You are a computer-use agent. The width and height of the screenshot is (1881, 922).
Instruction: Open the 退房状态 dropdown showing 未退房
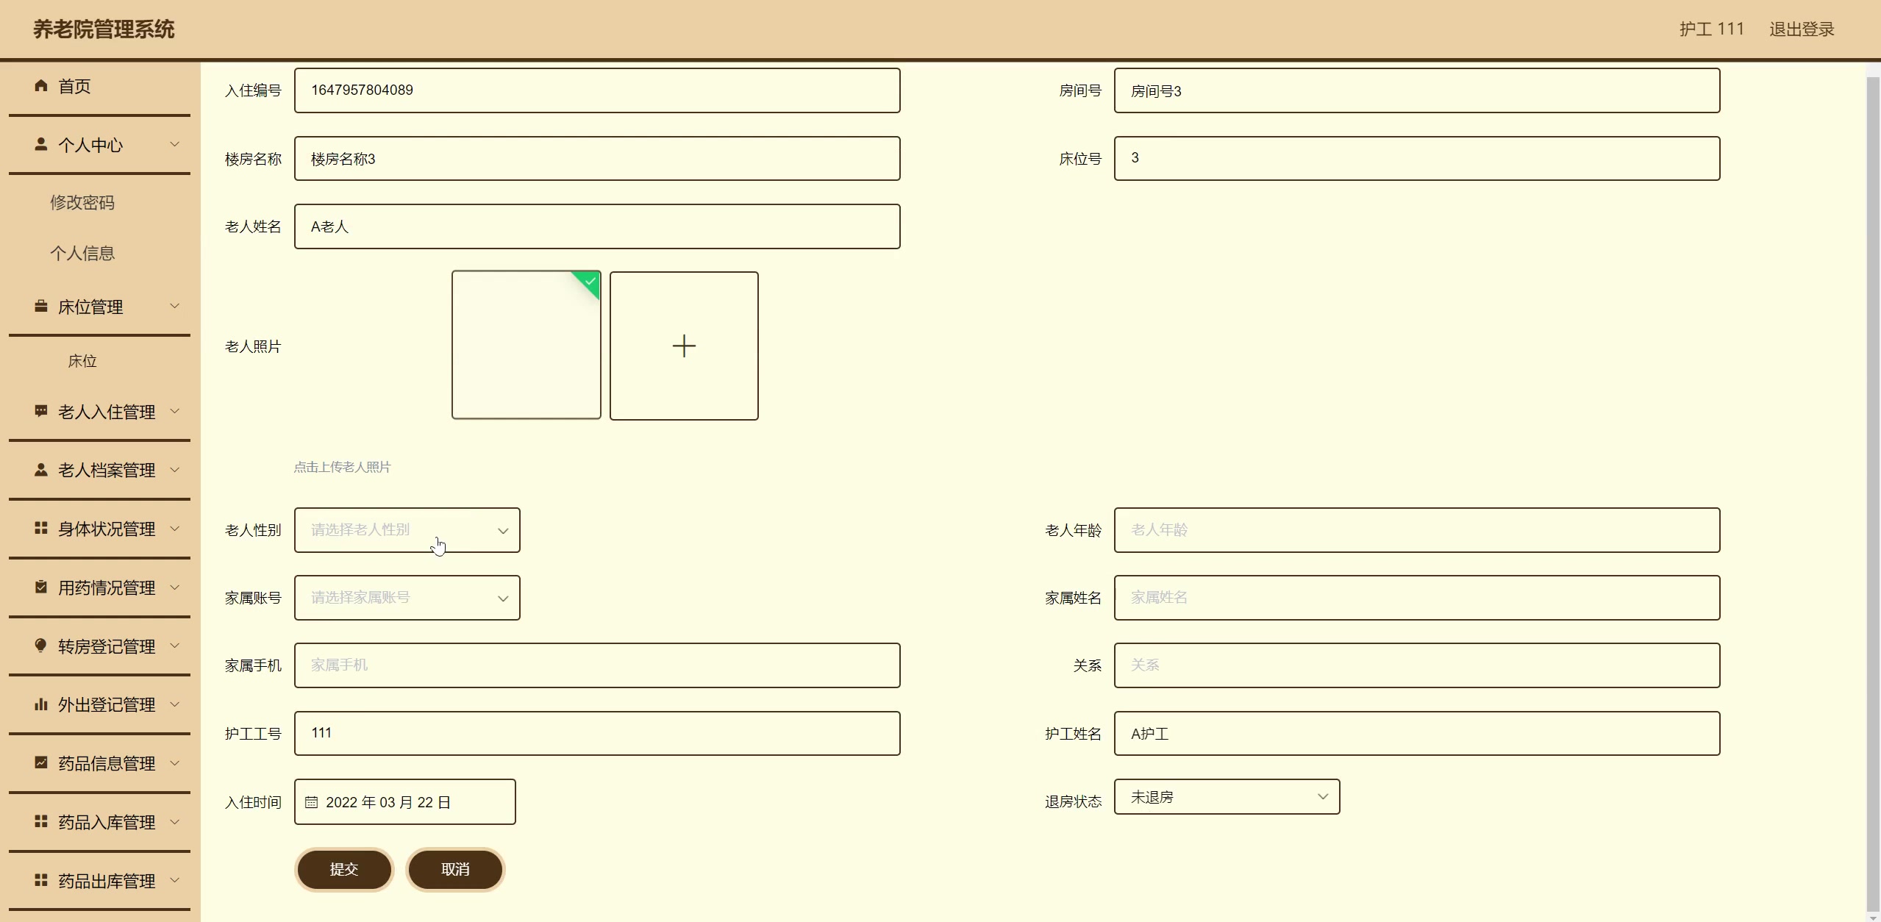1226,797
